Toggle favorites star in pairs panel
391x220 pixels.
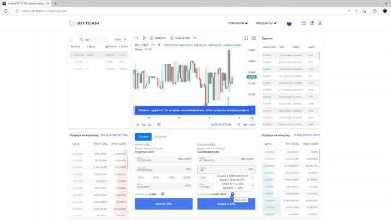tap(72, 40)
